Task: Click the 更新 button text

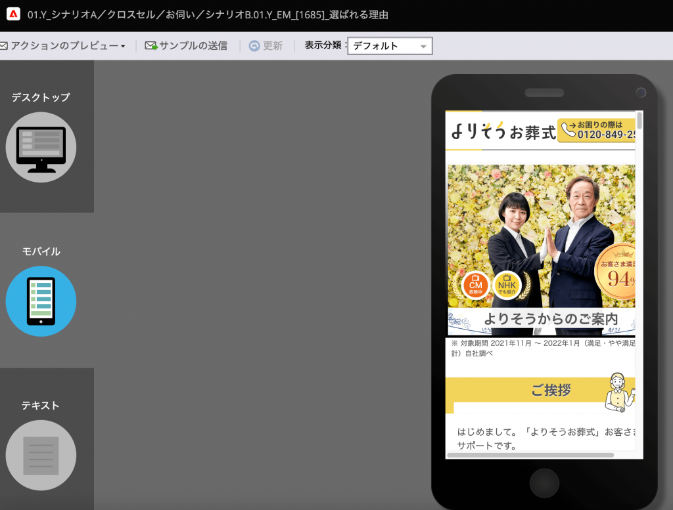Action: [273, 46]
